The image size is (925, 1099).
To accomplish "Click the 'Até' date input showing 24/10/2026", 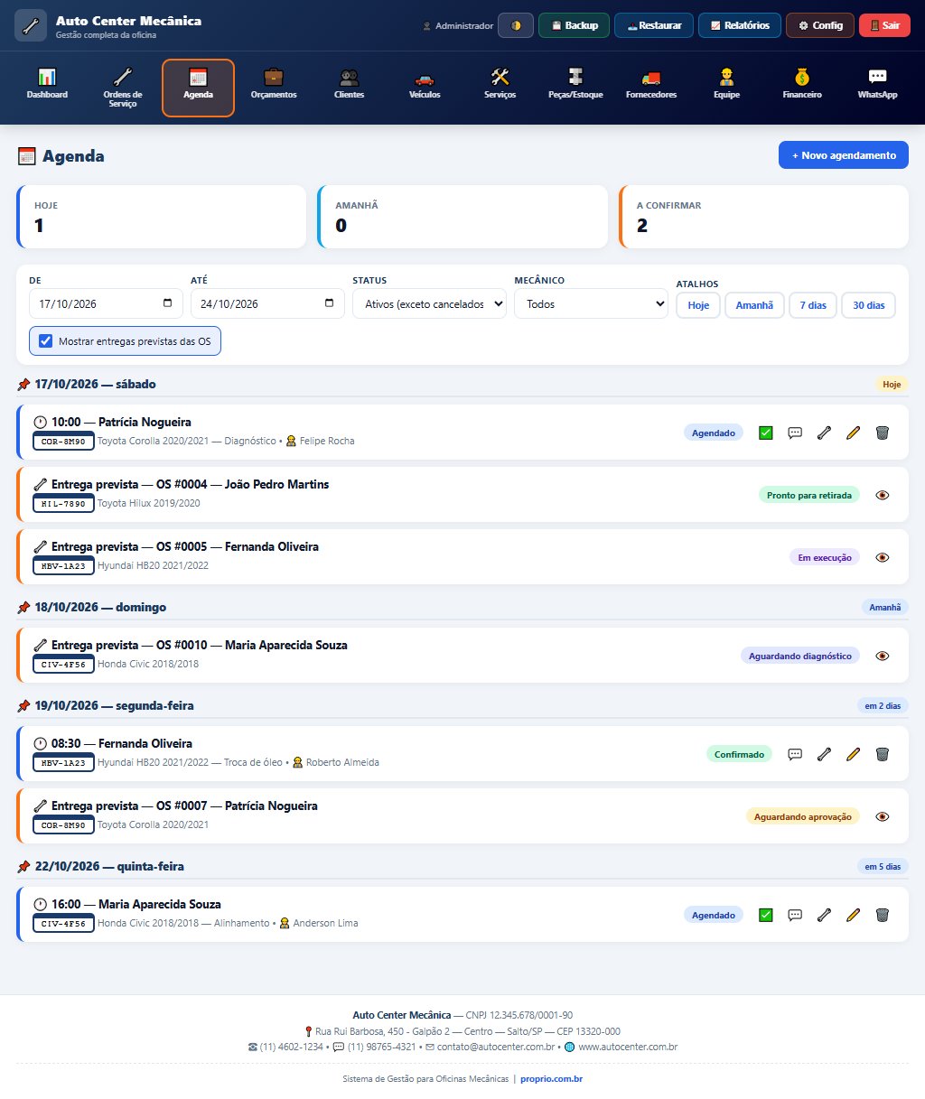I will [267, 303].
